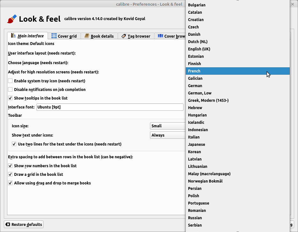
Task: Click the Tag browser tab tag icon
Action: (124, 36)
